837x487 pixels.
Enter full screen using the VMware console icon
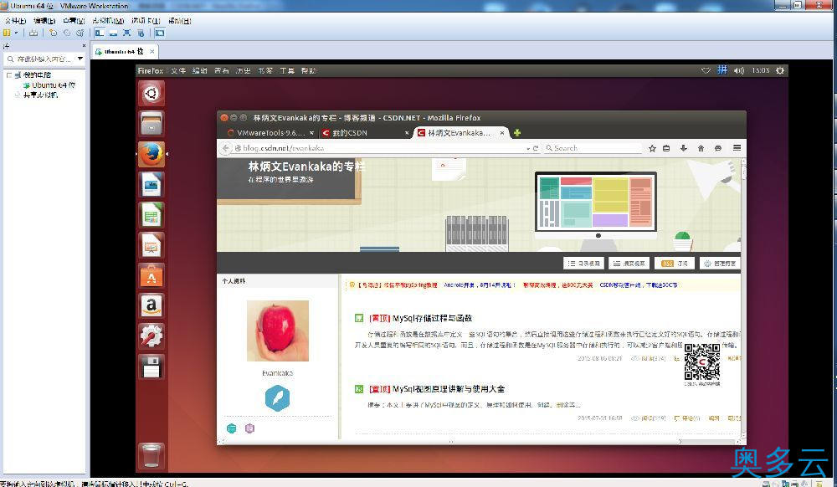[126, 32]
